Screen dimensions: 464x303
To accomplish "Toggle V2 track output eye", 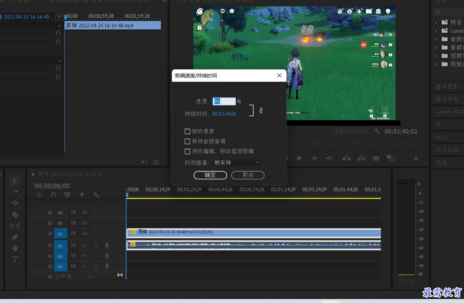I will coord(85,223).
